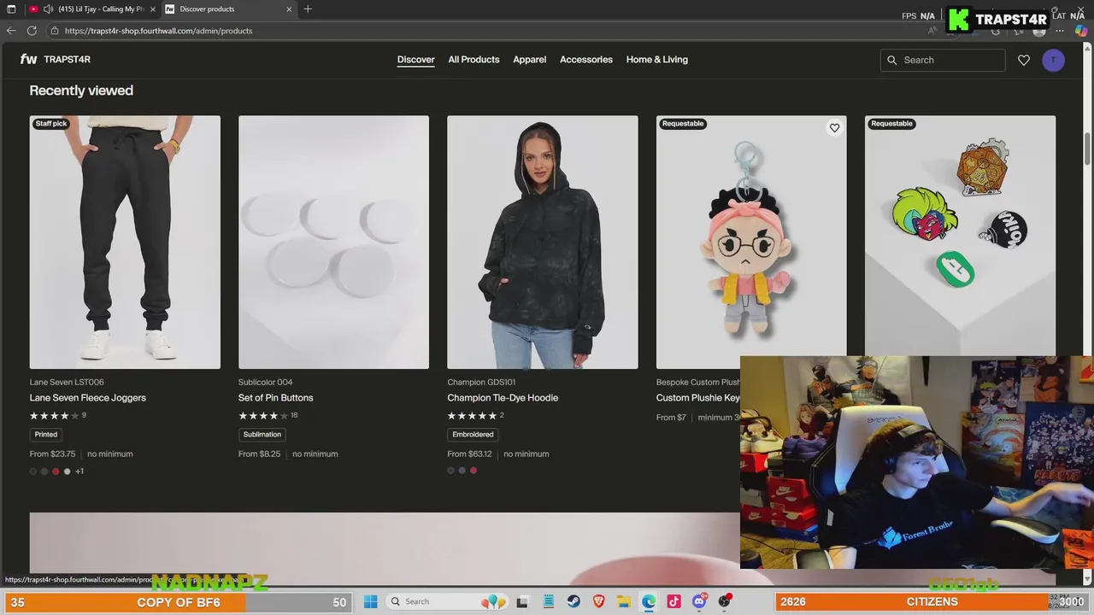Click the Embroidered tag on hoodie
The width and height of the screenshot is (1094, 615).
(473, 435)
